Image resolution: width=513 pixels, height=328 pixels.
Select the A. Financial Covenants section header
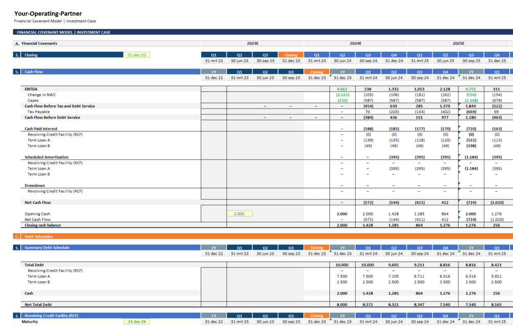(39, 44)
